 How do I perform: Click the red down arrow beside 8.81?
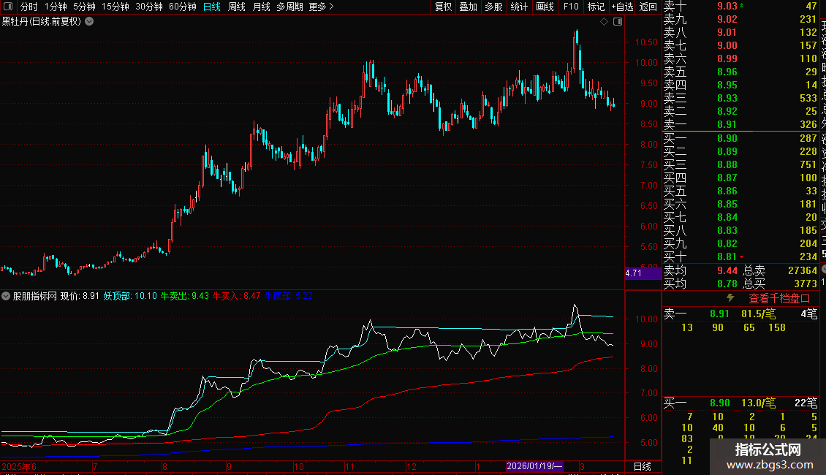pyautogui.click(x=742, y=257)
